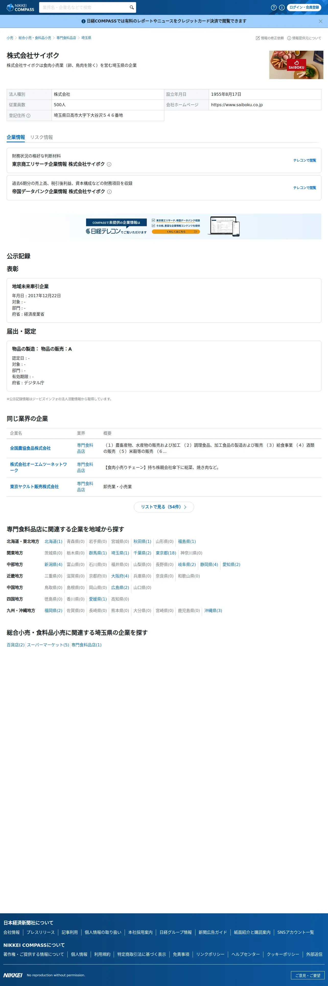
Task: Click the ログイン・会員登録 button
Action: pyautogui.click(x=304, y=7)
